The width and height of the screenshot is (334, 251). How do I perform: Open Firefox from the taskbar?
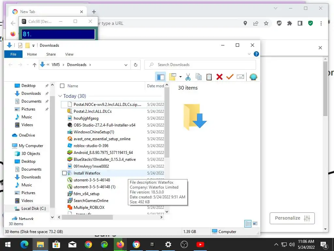120,244
